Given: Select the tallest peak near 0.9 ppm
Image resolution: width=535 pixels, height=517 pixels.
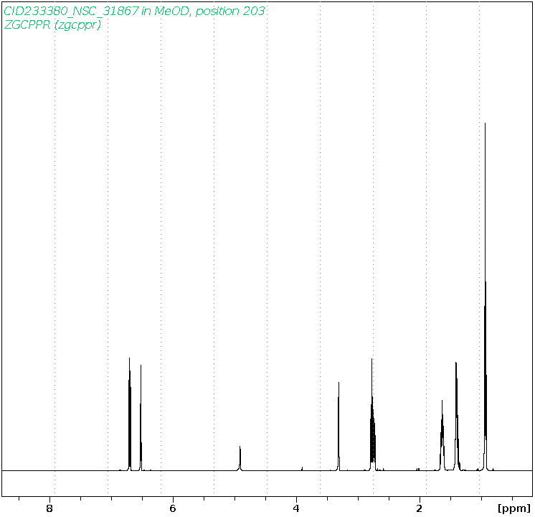Looking at the screenshot, I should [x=486, y=297].
